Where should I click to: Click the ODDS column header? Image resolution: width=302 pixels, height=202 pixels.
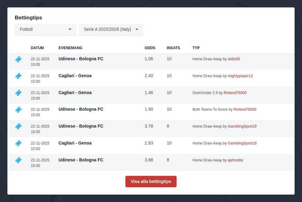(150, 48)
